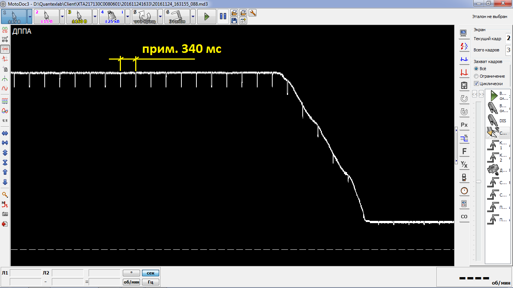Select the Всё radio button
The image size is (513, 288).
[476, 69]
